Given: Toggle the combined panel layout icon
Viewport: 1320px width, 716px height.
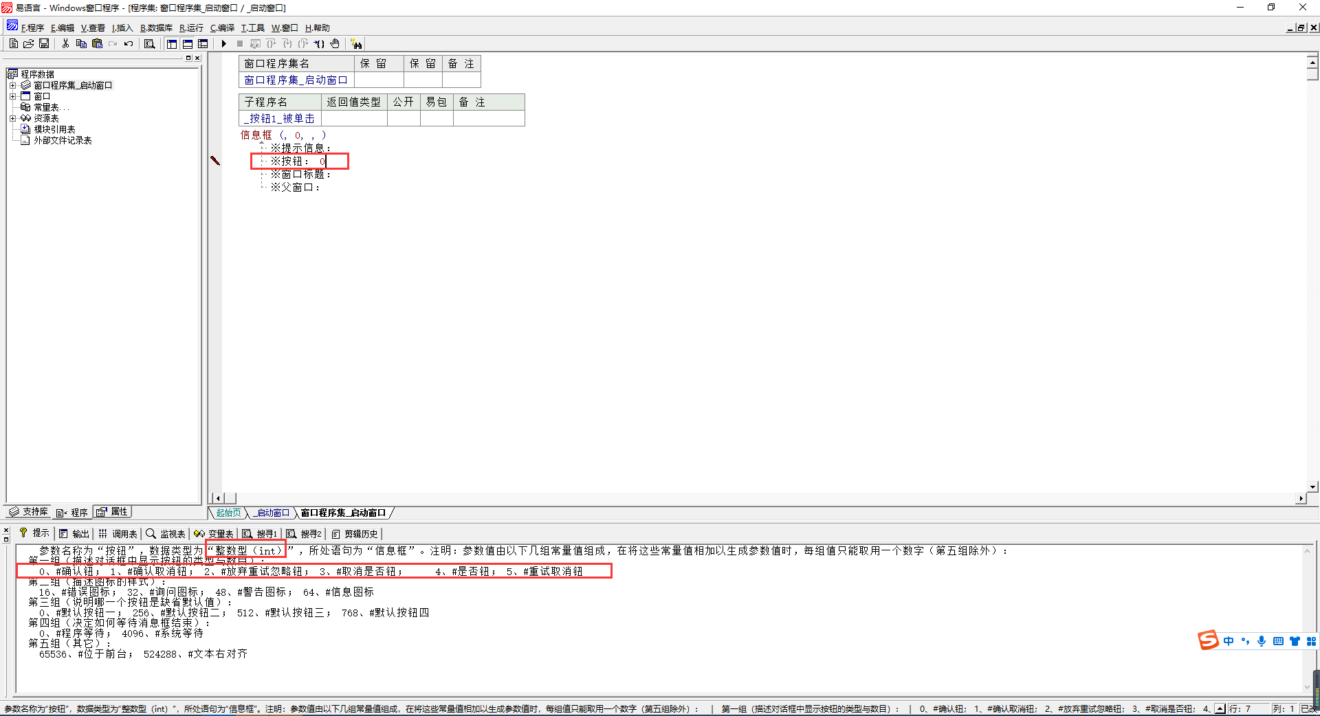Looking at the screenshot, I should tap(203, 43).
